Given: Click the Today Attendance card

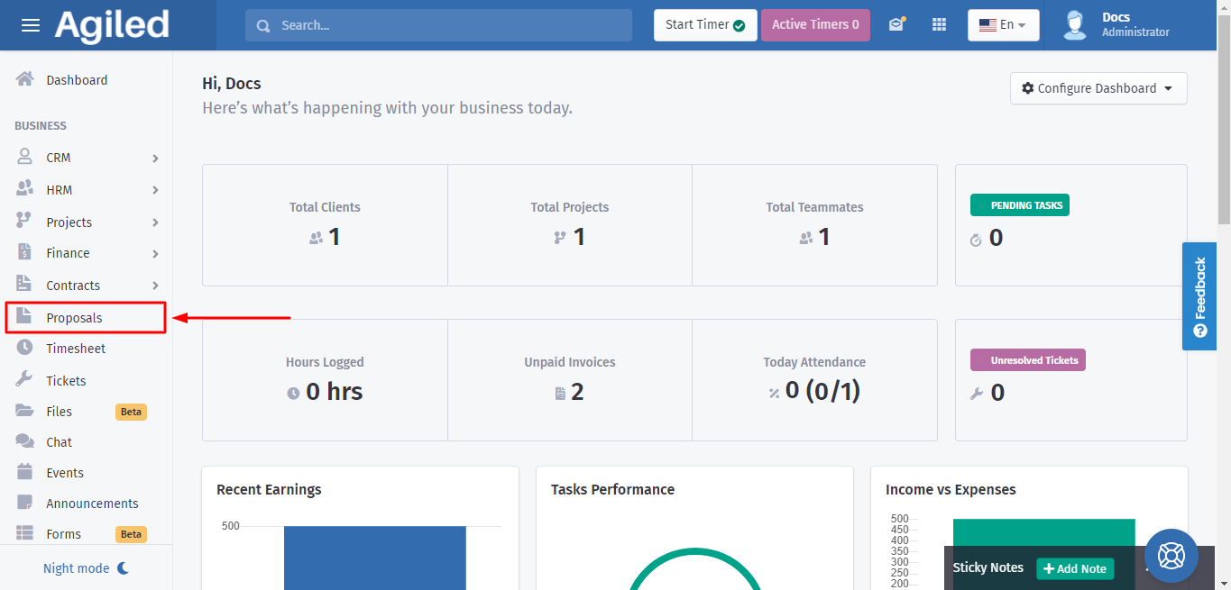Looking at the screenshot, I should (x=814, y=380).
